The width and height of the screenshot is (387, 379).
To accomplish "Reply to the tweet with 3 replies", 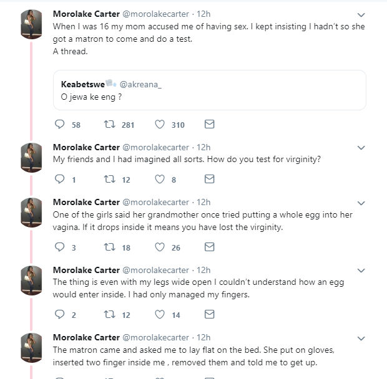I will pos(60,247).
